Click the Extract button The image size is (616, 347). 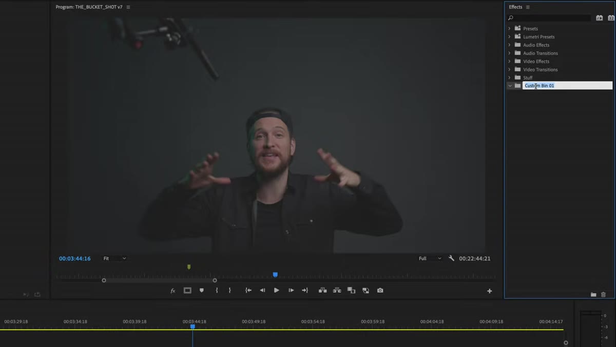tap(337, 291)
